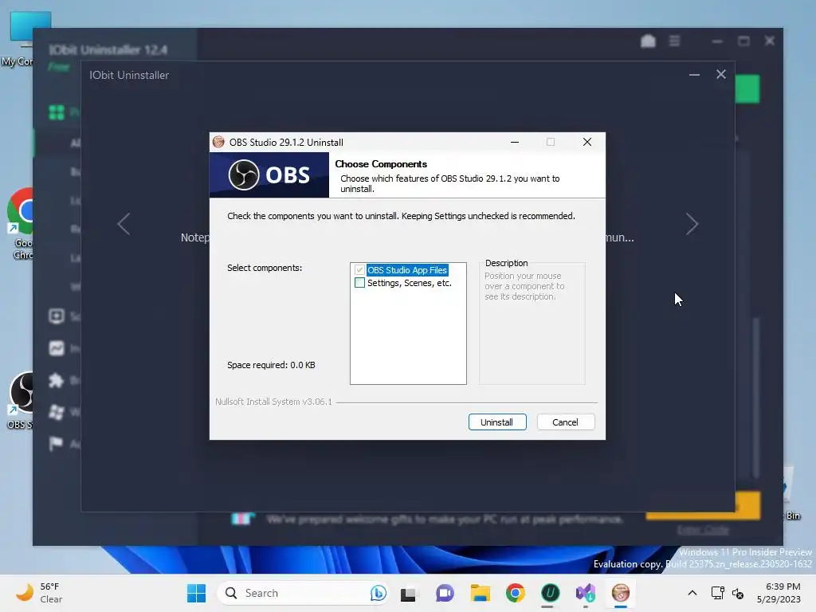Click the green button in IObit window
This screenshot has width=816, height=612.
(x=747, y=89)
